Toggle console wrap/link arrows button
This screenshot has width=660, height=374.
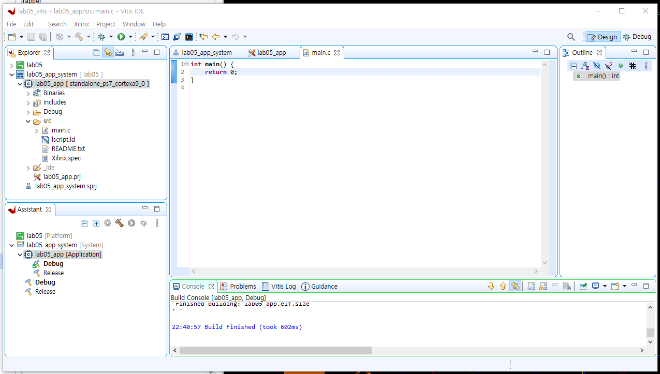pos(515,286)
